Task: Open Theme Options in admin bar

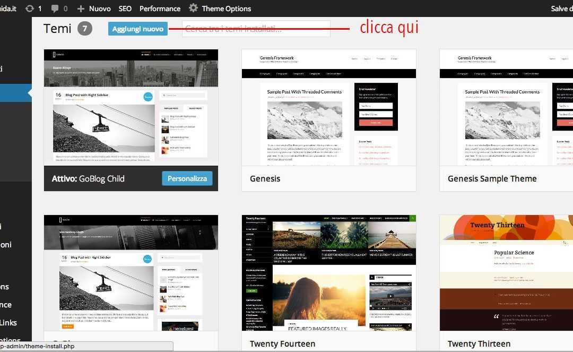Action: tap(226, 8)
